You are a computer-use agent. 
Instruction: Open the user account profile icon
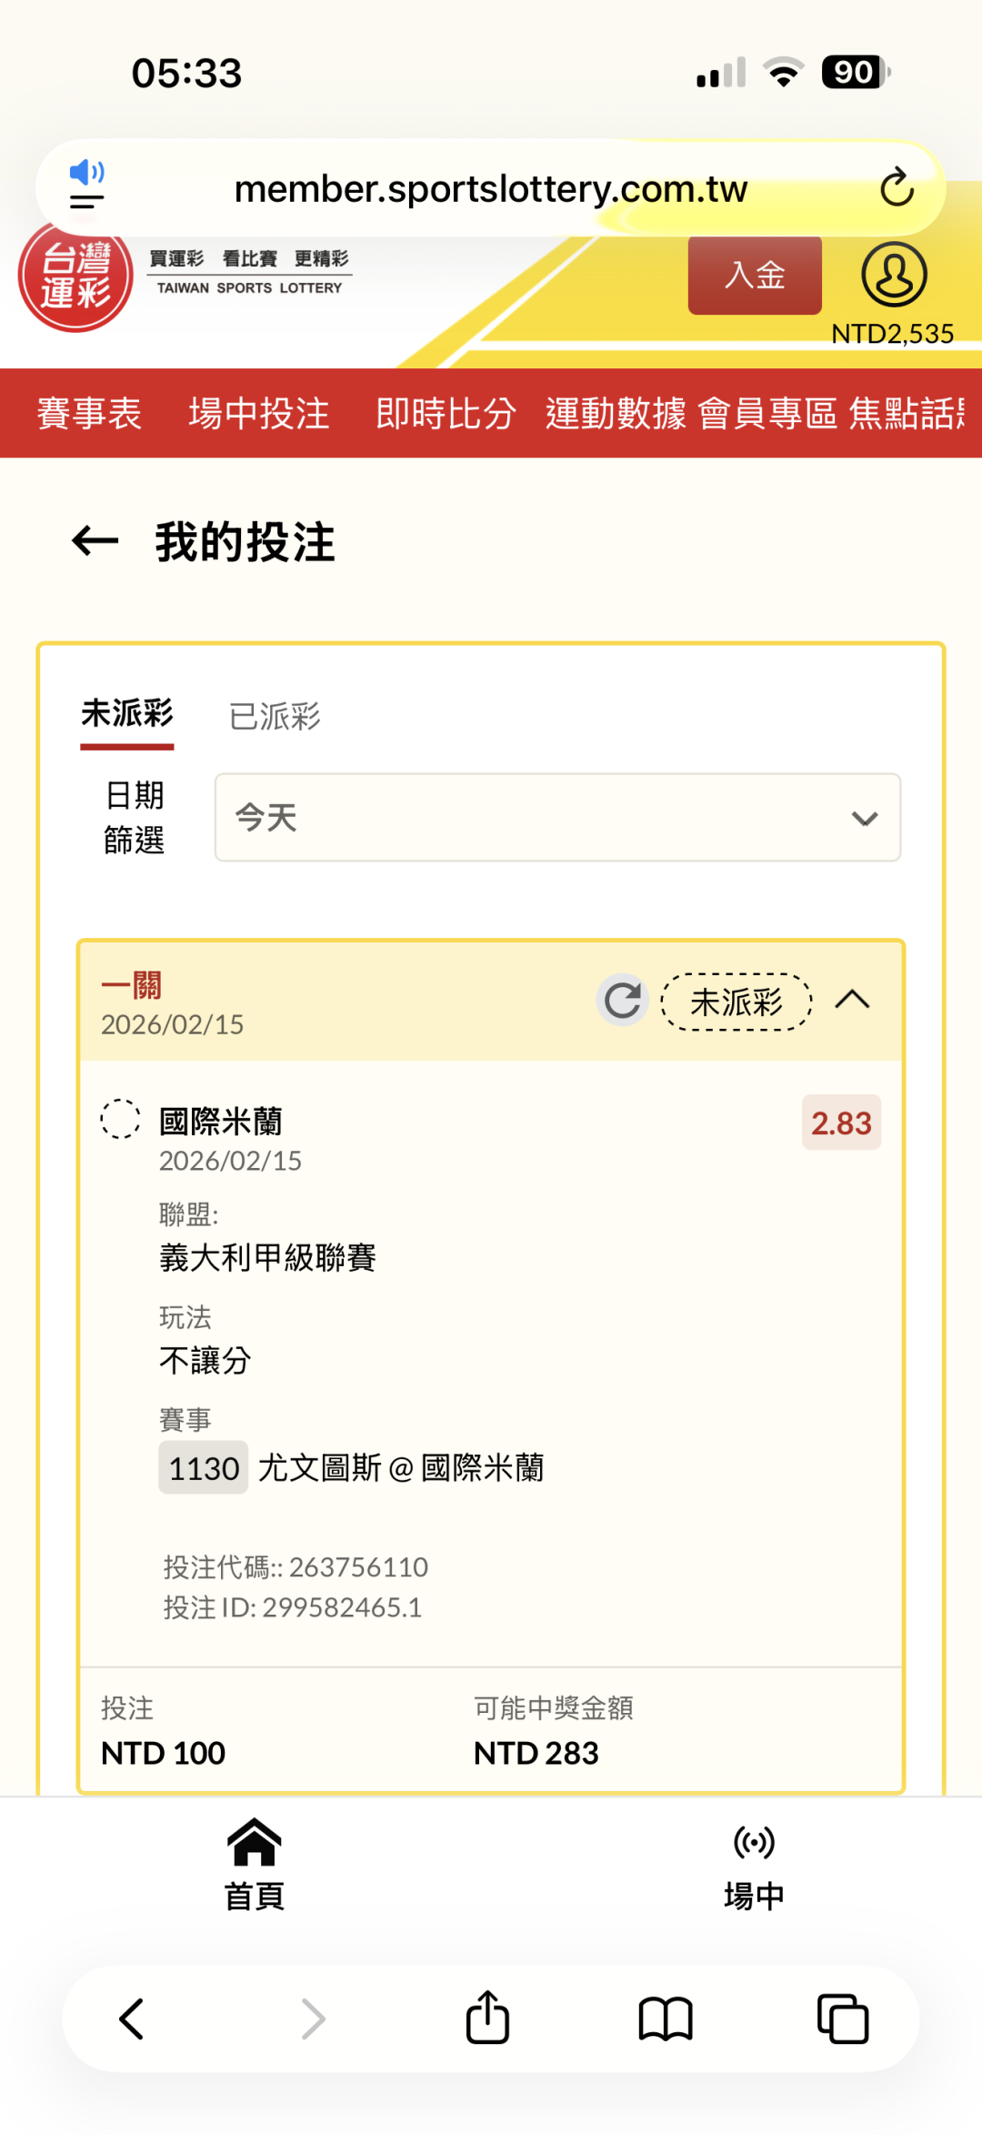pos(894,275)
